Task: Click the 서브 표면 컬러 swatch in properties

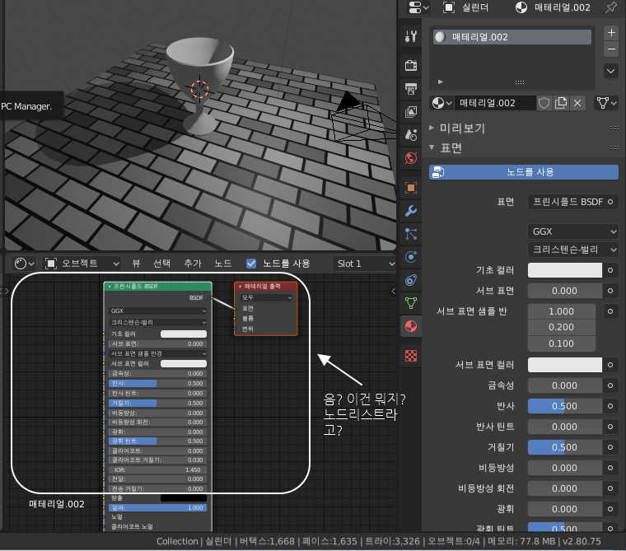Action: 564,365
